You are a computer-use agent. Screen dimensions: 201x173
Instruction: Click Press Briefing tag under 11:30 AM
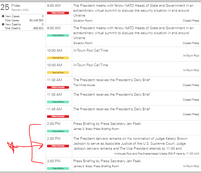(x=58, y=102)
